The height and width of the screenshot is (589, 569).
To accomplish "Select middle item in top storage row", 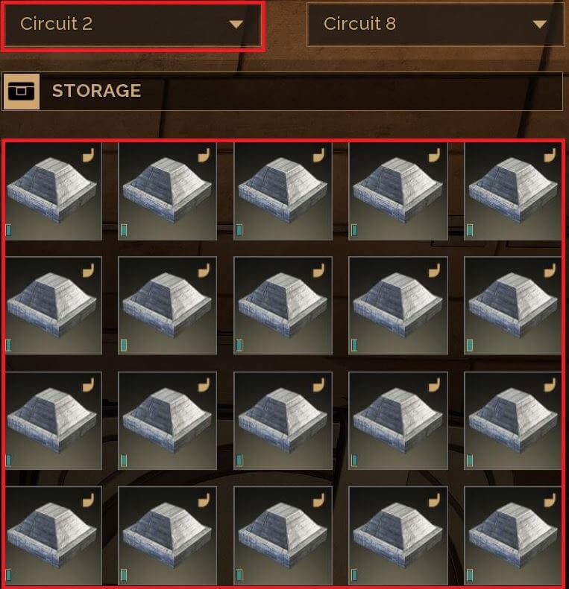I will click(283, 191).
